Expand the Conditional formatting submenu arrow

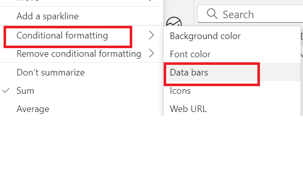tap(151, 35)
